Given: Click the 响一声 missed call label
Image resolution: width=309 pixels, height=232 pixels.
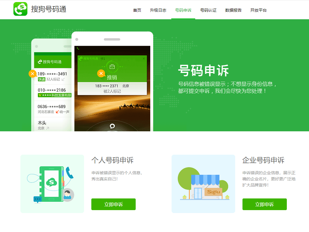Looking at the screenshot, I should [64, 112].
